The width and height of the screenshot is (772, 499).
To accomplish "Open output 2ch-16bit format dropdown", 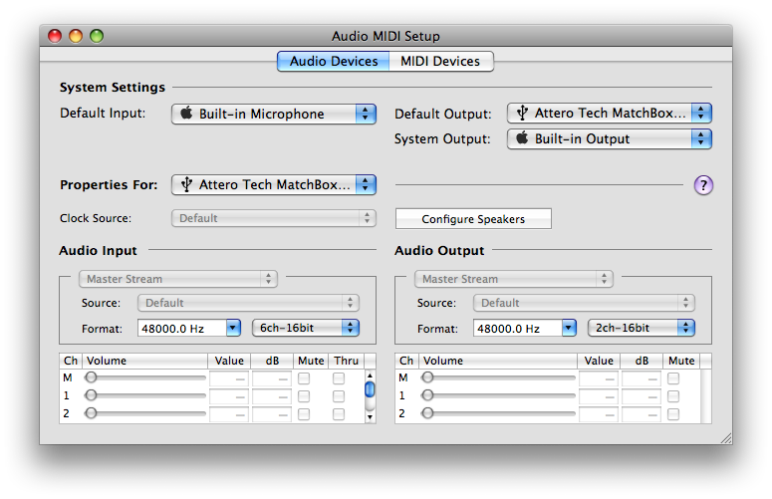I will pyautogui.click(x=642, y=328).
